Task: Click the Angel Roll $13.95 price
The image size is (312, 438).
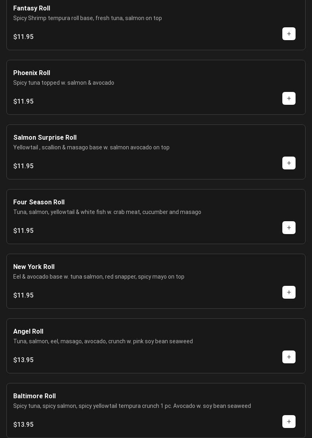Action: point(23,360)
